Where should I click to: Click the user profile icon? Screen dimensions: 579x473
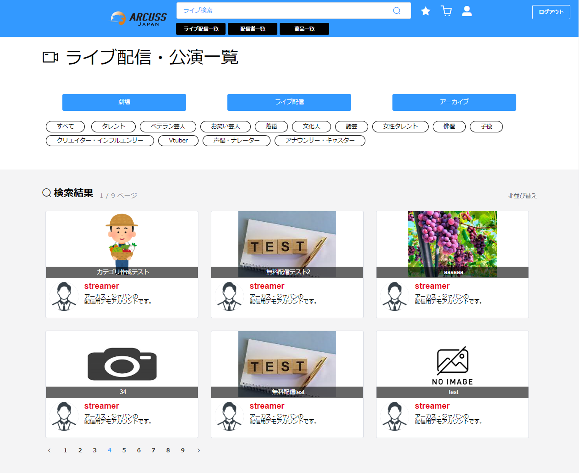point(467,11)
